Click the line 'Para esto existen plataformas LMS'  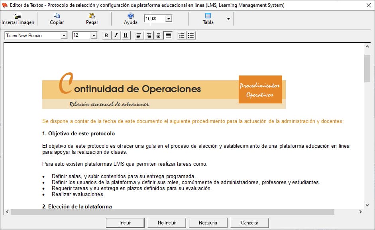125,164
